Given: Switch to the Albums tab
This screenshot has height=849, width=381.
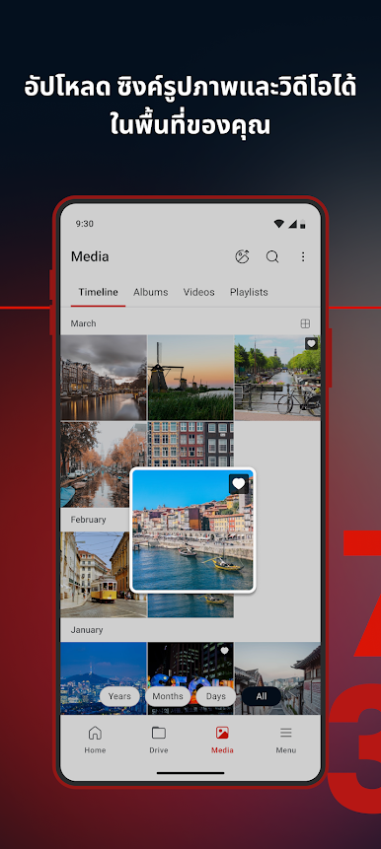Looking at the screenshot, I should pos(151,293).
